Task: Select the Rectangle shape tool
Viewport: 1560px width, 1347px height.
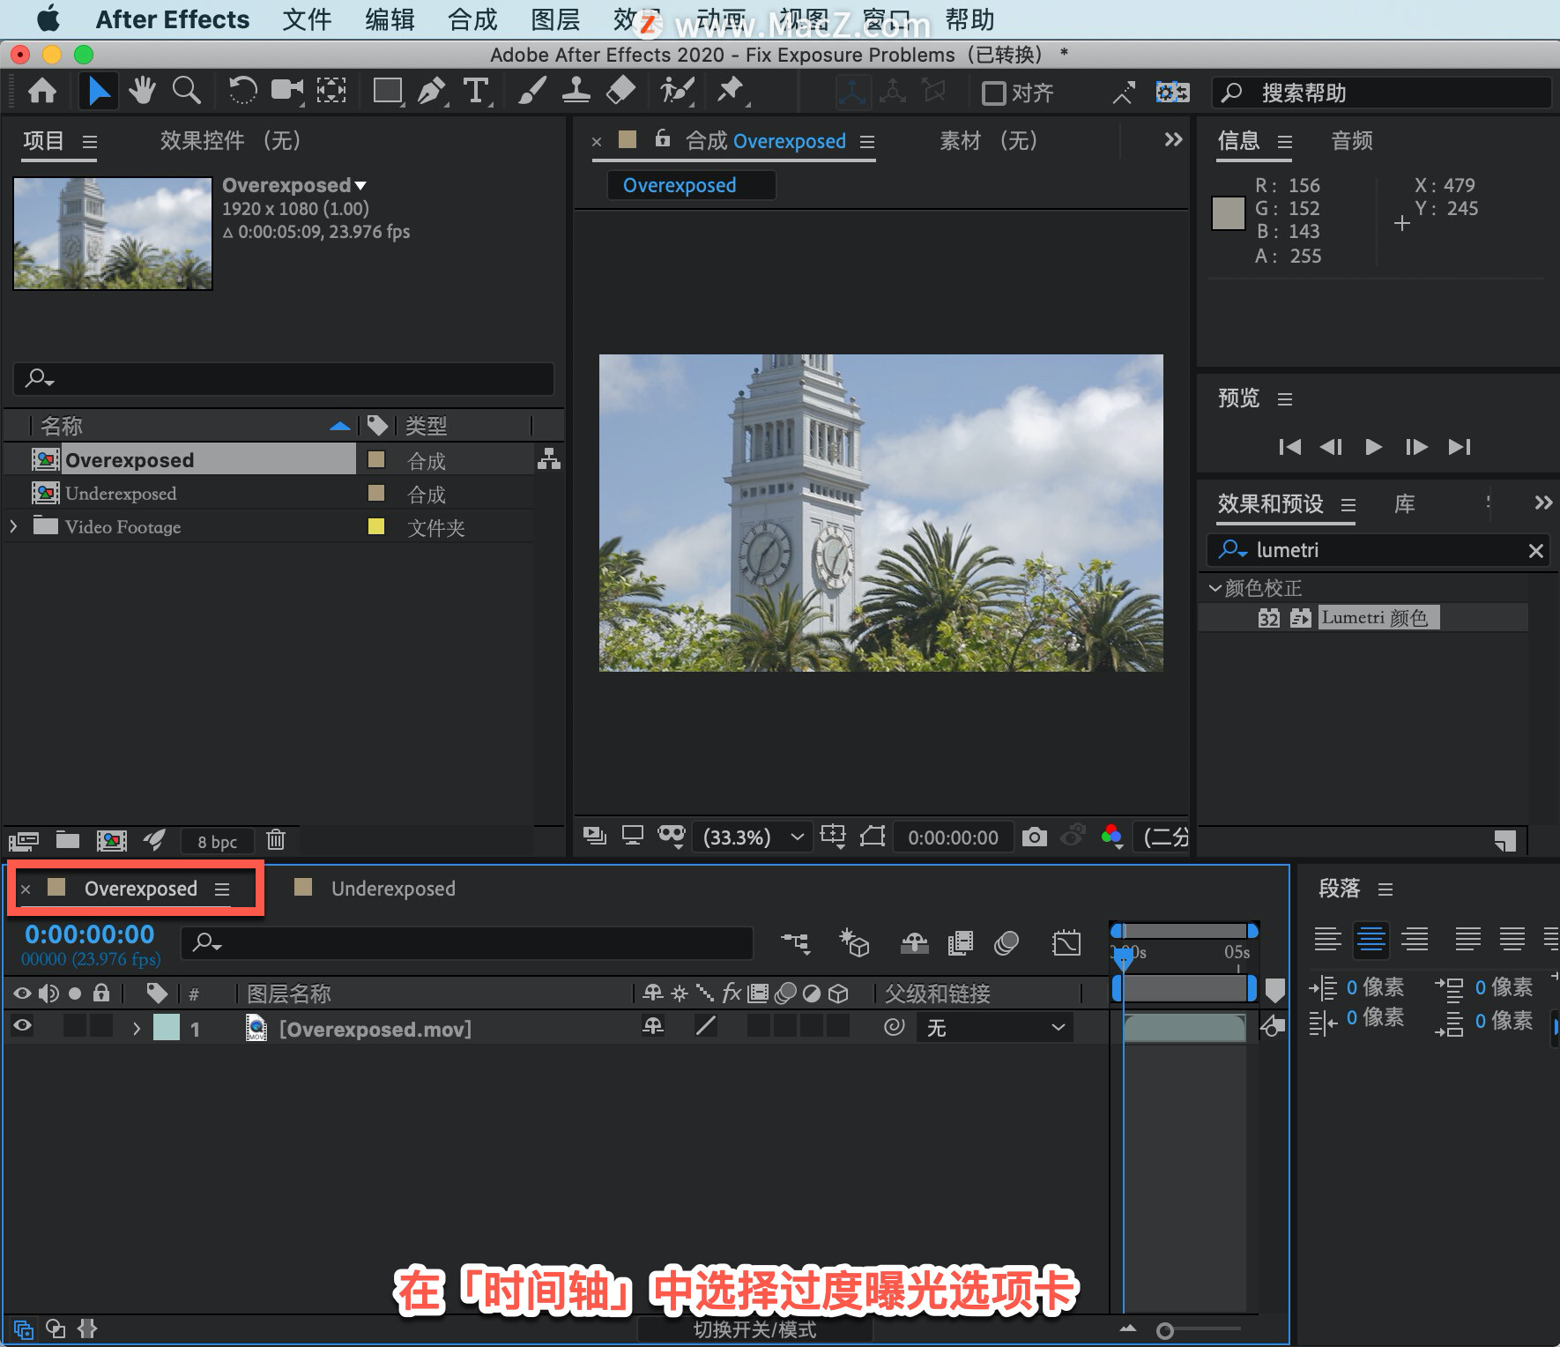Action: click(388, 91)
